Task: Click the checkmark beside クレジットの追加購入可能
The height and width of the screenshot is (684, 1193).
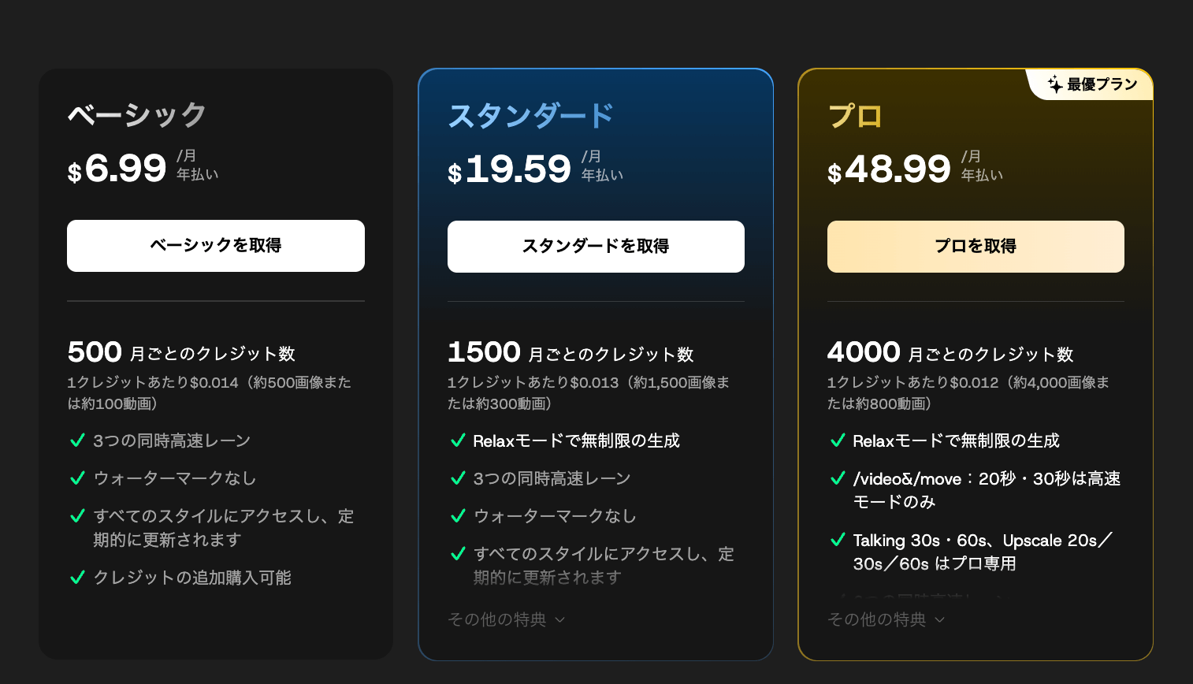Action: [x=77, y=577]
